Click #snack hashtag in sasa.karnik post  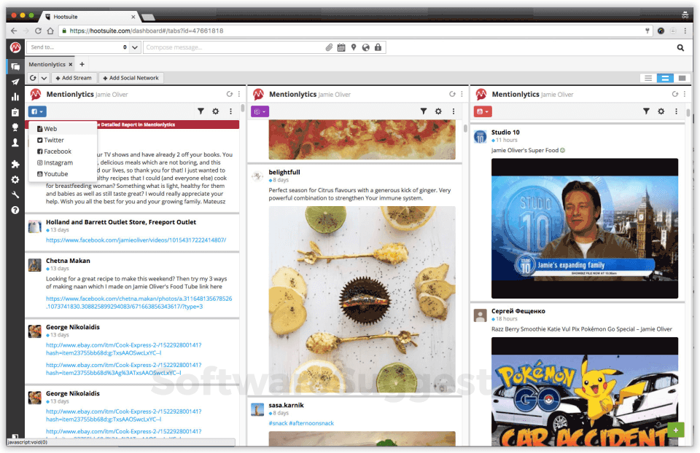(278, 423)
